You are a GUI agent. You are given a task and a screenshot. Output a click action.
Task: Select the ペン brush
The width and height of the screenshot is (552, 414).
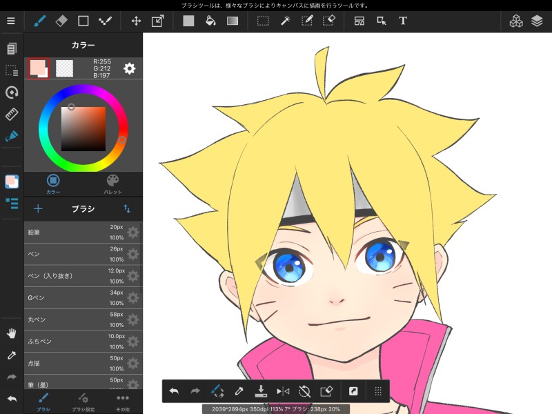pos(83,254)
